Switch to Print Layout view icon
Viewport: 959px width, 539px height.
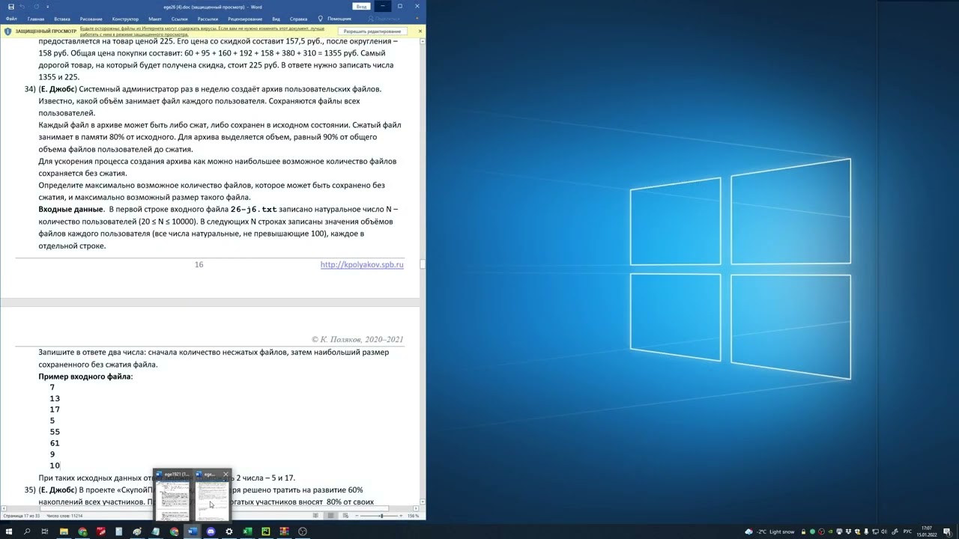[x=330, y=516]
